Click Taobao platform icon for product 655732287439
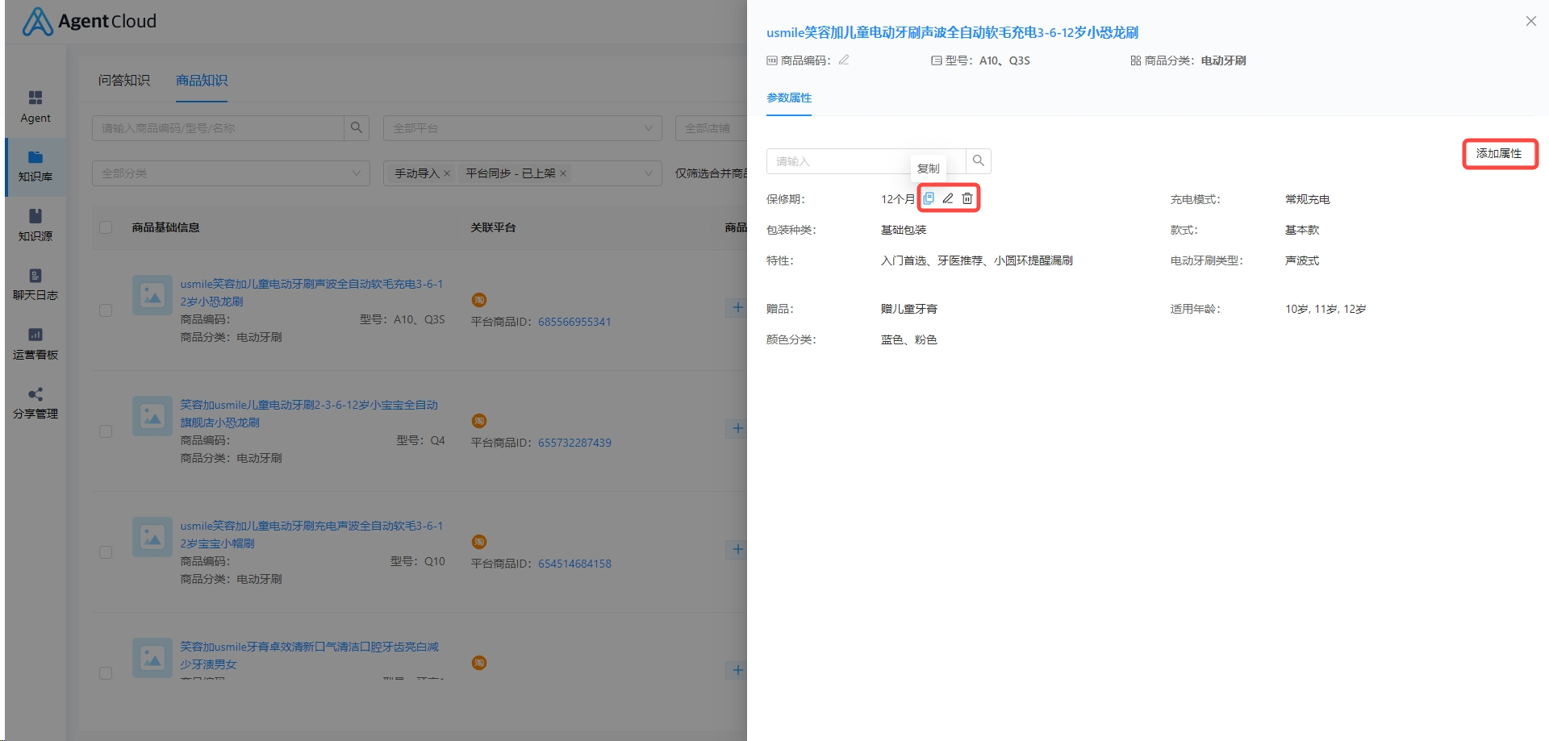This screenshot has width=1549, height=741. click(x=479, y=421)
